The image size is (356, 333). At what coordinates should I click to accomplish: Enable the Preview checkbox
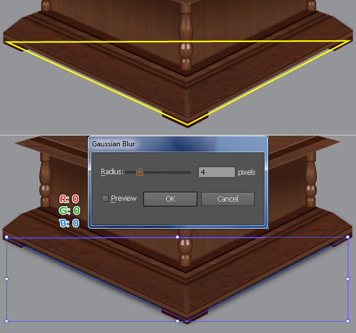(x=105, y=198)
